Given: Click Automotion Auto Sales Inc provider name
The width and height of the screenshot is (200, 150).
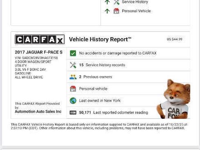Looking at the screenshot, I should coord(38,111).
